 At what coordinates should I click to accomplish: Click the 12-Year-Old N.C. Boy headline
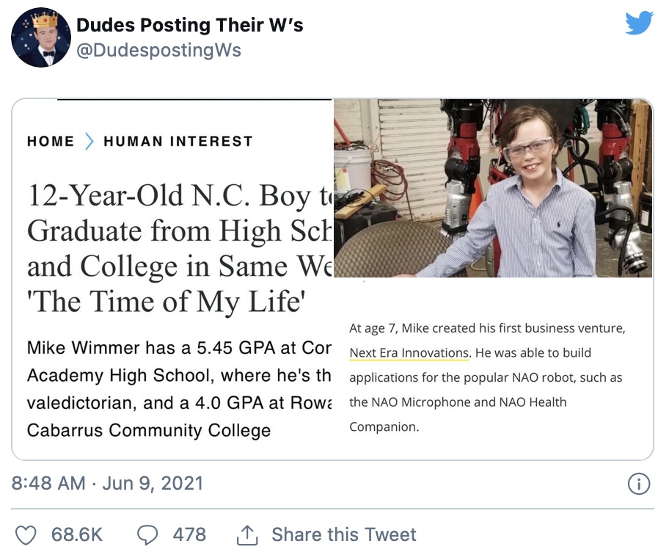pyautogui.click(x=179, y=248)
